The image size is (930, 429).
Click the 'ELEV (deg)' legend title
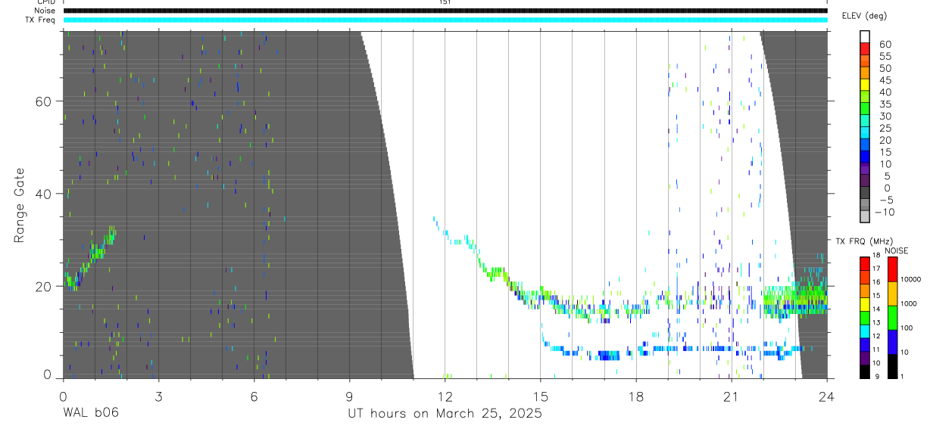(863, 16)
